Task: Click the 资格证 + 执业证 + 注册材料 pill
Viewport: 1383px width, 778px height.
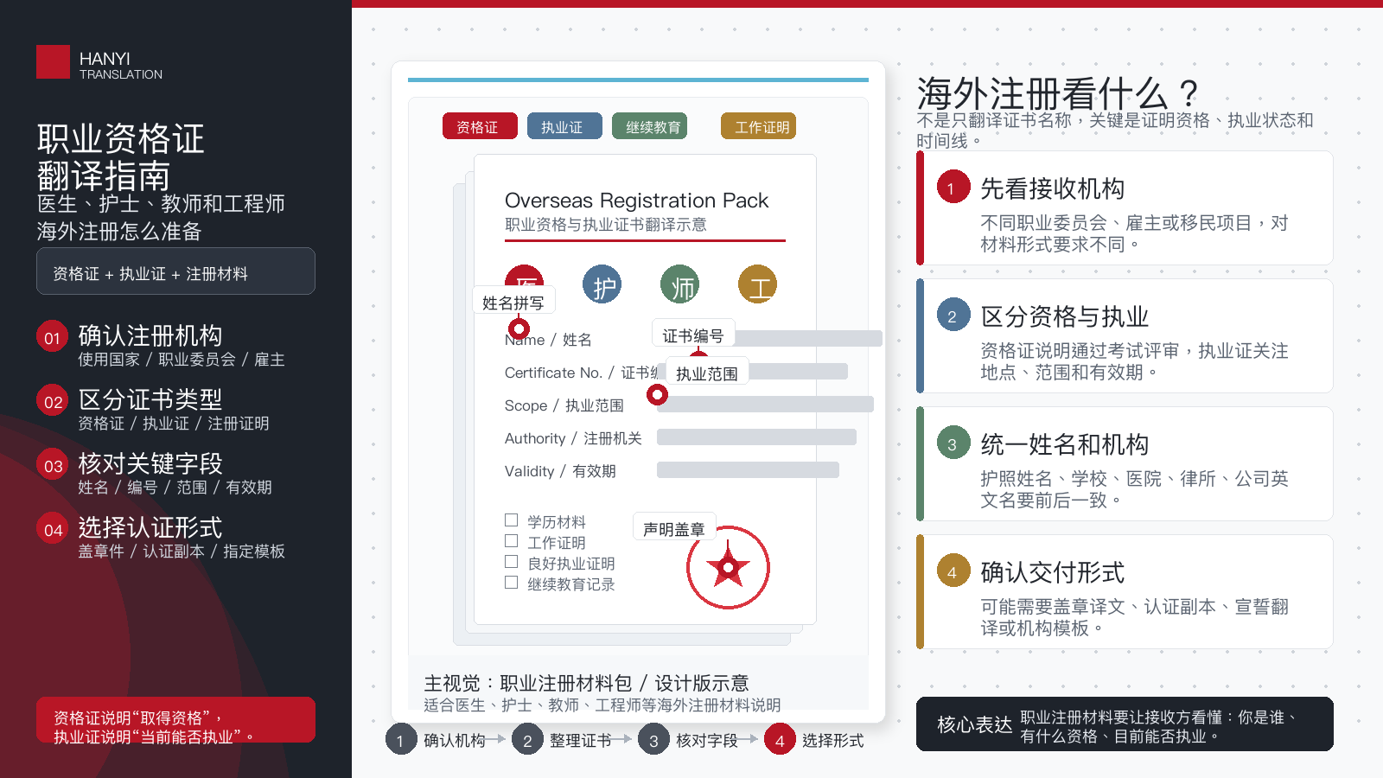Action: pos(175,271)
